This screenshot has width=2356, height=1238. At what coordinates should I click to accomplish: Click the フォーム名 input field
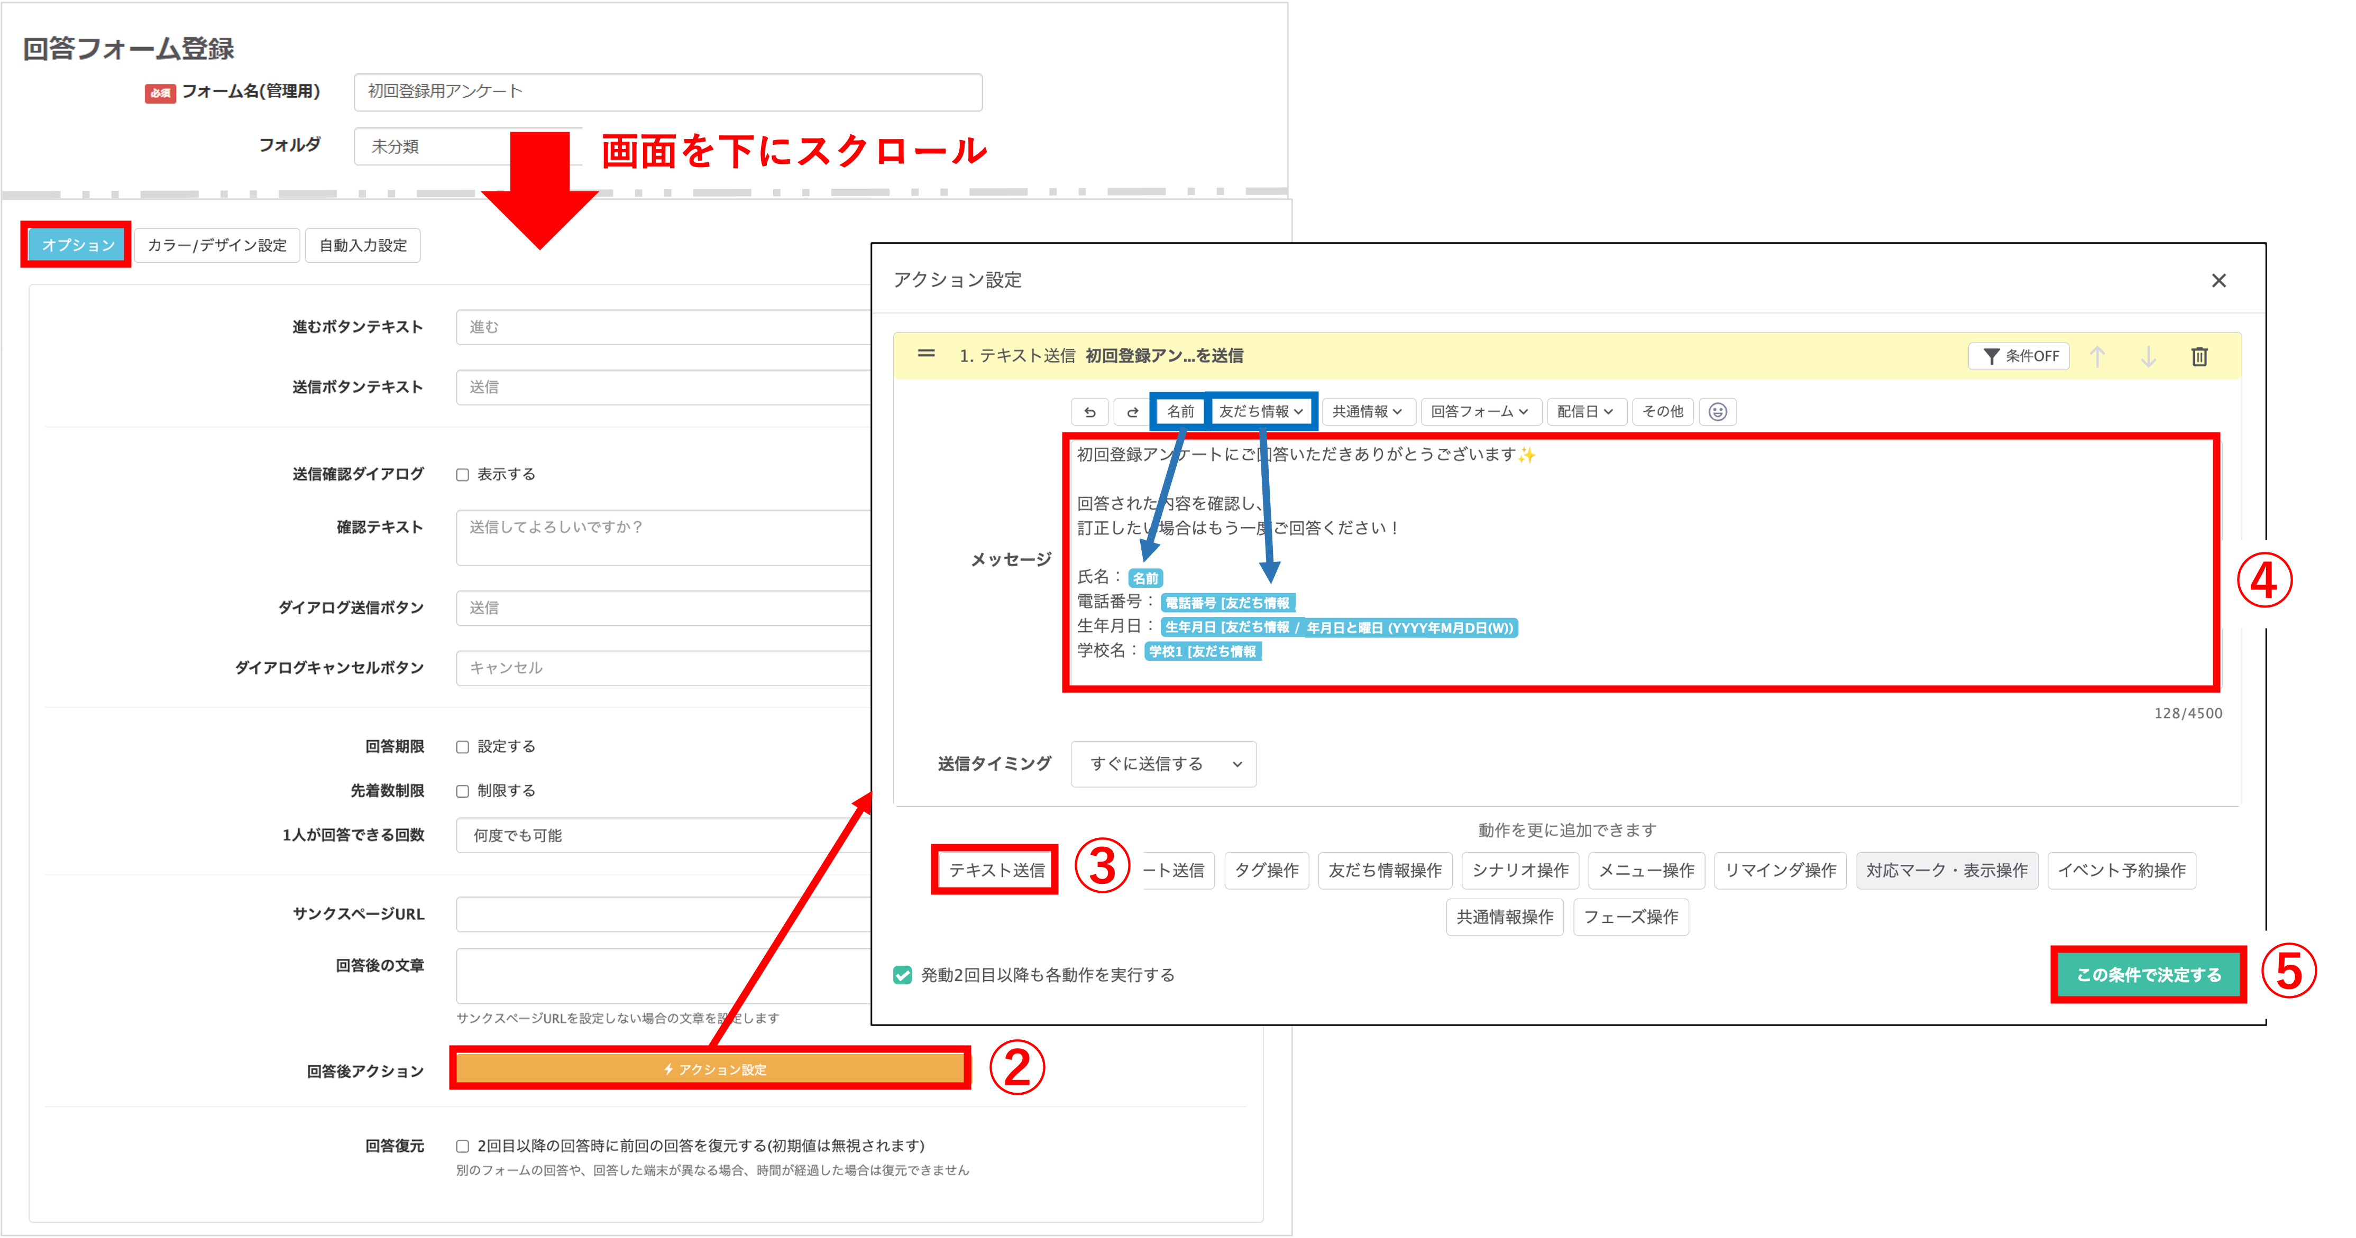tap(667, 91)
